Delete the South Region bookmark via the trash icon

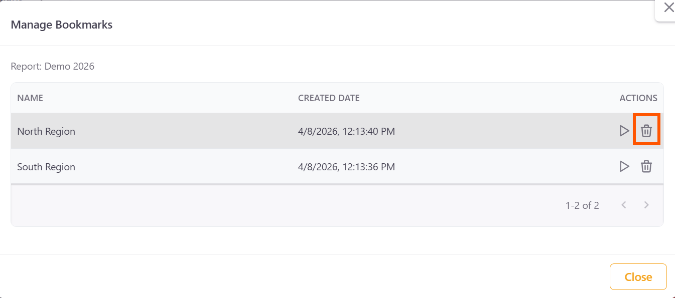(x=646, y=166)
